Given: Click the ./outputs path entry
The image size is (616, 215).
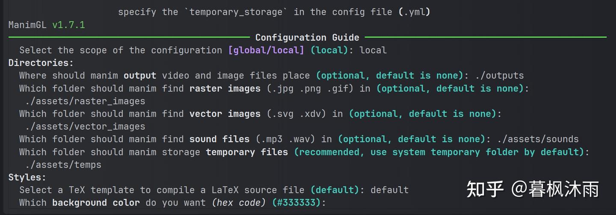Looking at the screenshot, I should tap(499, 76).
